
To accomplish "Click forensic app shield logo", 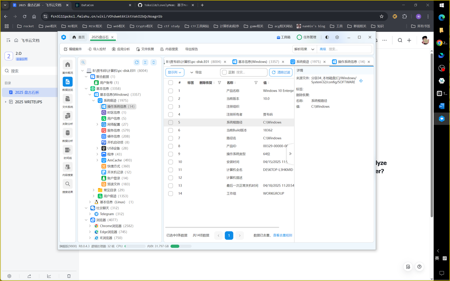I will click(x=64, y=37).
